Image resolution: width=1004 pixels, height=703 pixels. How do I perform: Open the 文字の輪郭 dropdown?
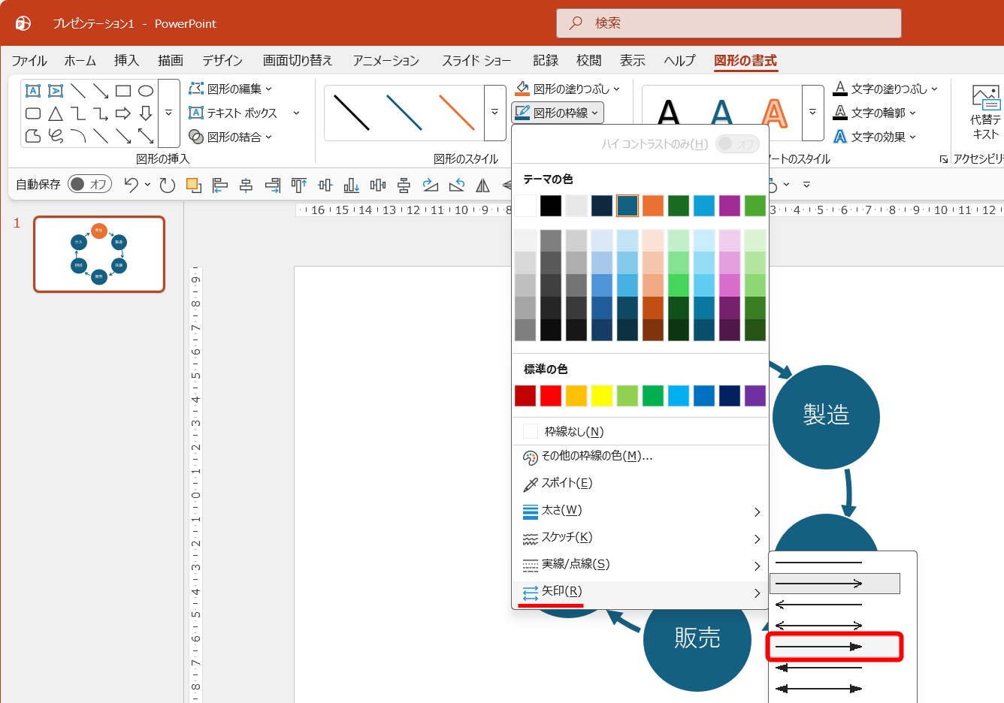click(875, 113)
